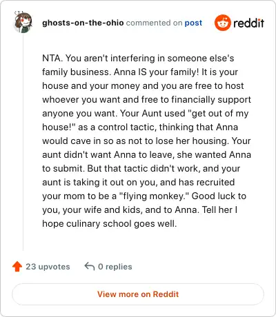
Task: Visit the ghosts-on-the-ohio user profile link
Action: pyautogui.click(x=83, y=23)
